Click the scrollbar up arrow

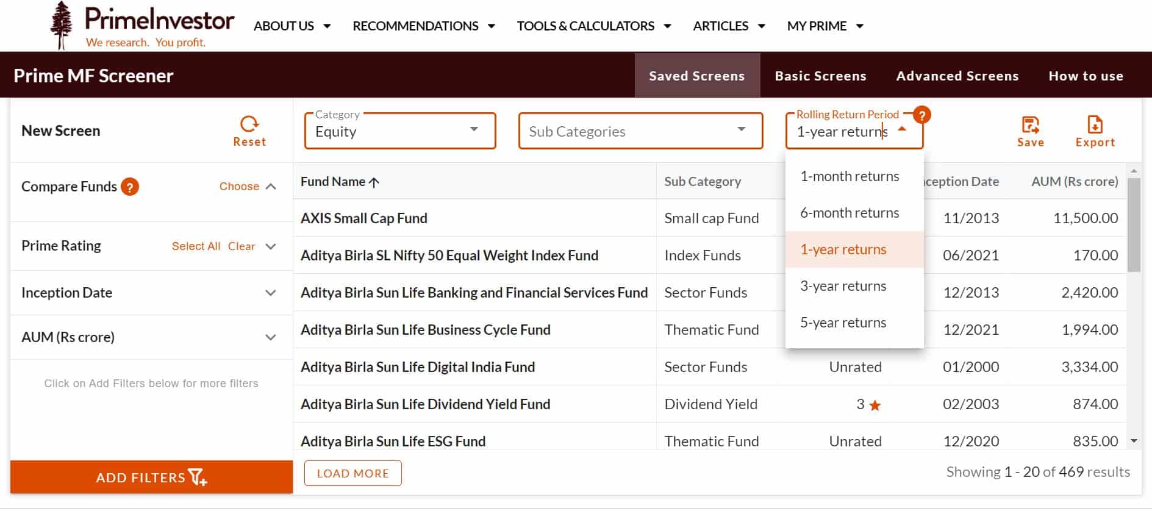tap(1134, 171)
